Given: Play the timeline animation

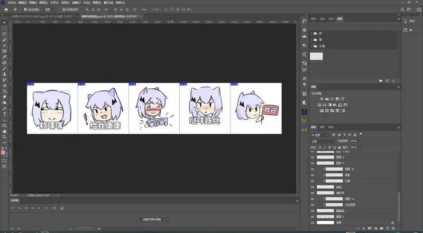Looking at the screenshot, I should [x=26, y=208].
